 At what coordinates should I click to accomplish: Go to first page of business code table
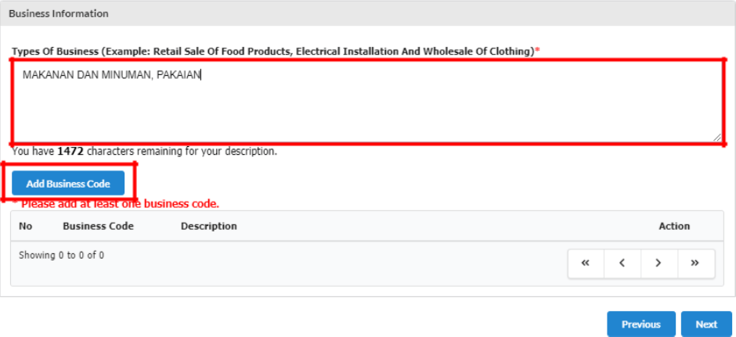pos(586,264)
